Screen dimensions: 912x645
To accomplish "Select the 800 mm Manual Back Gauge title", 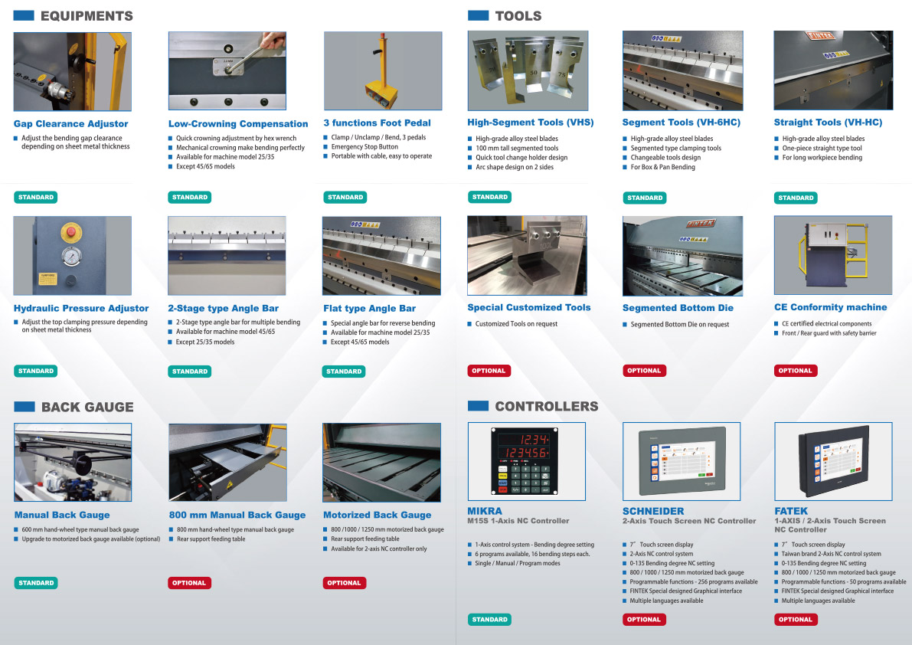I will 237,515.
